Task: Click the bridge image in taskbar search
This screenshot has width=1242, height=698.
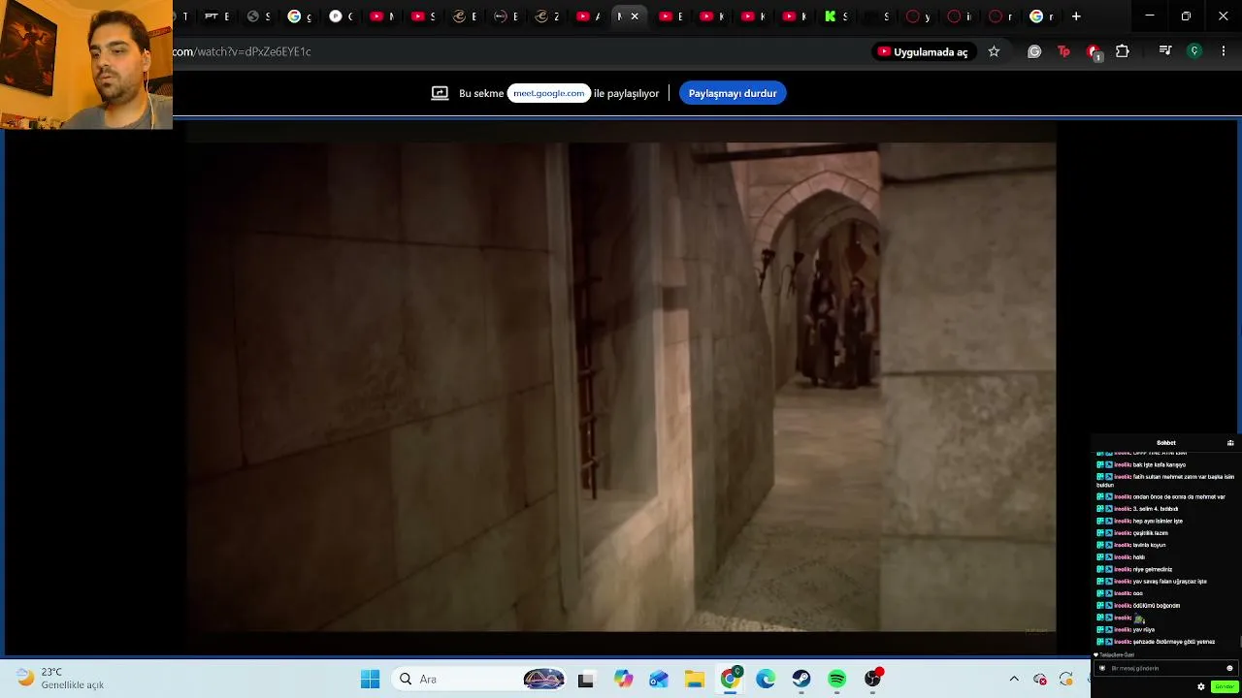Action: [543, 679]
